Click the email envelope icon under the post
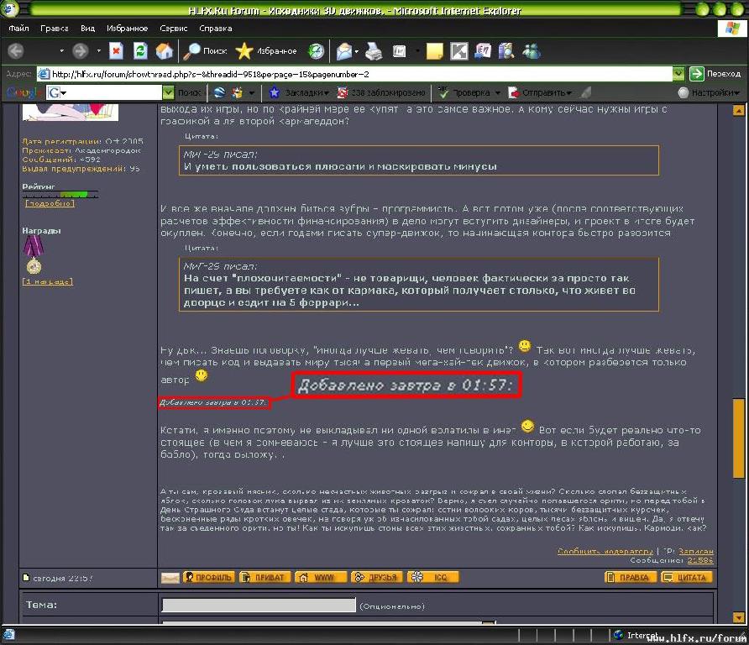749x645 pixels. tap(170, 578)
